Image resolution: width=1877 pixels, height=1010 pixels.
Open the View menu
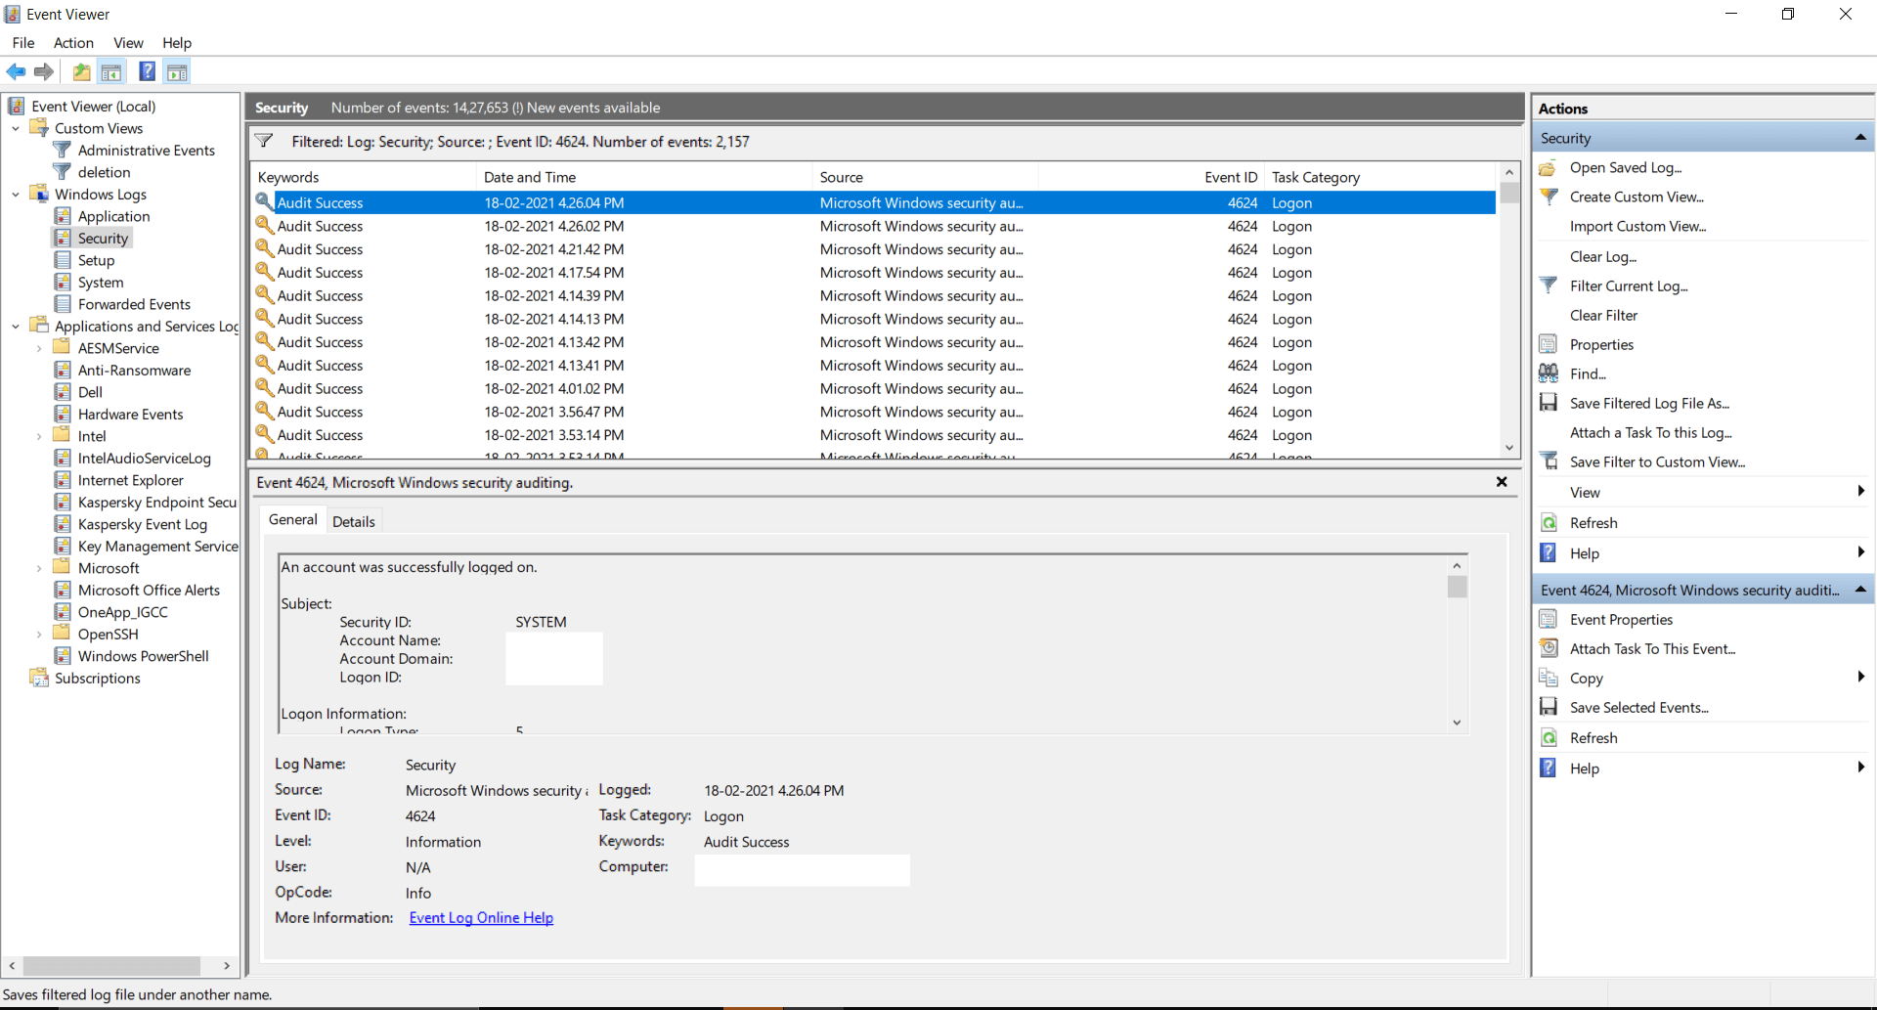pyautogui.click(x=128, y=43)
